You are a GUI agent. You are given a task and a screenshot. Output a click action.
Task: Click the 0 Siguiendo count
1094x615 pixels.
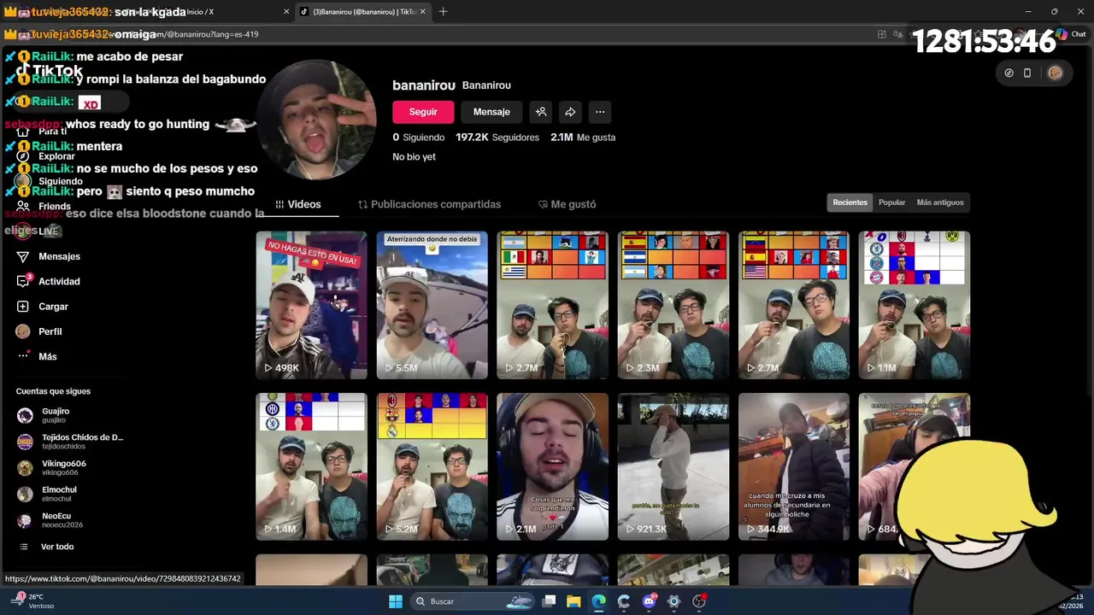click(419, 138)
